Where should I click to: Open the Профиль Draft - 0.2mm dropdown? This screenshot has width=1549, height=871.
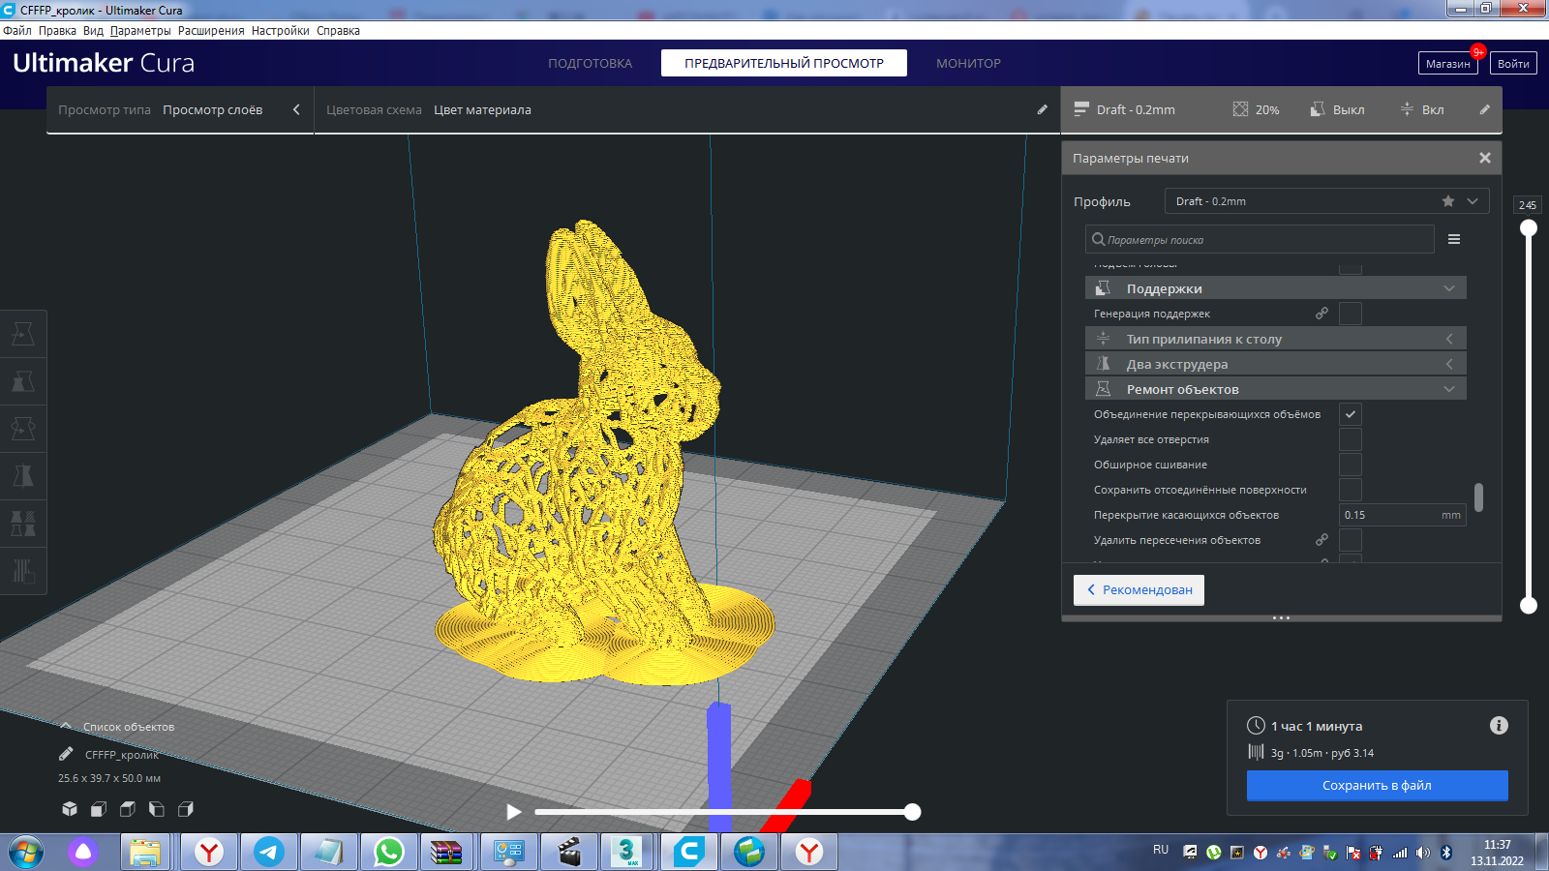coord(1324,201)
